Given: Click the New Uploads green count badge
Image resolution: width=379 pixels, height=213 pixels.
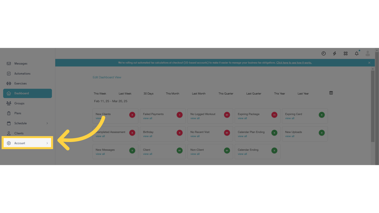Looking at the screenshot, I should coord(322,133).
